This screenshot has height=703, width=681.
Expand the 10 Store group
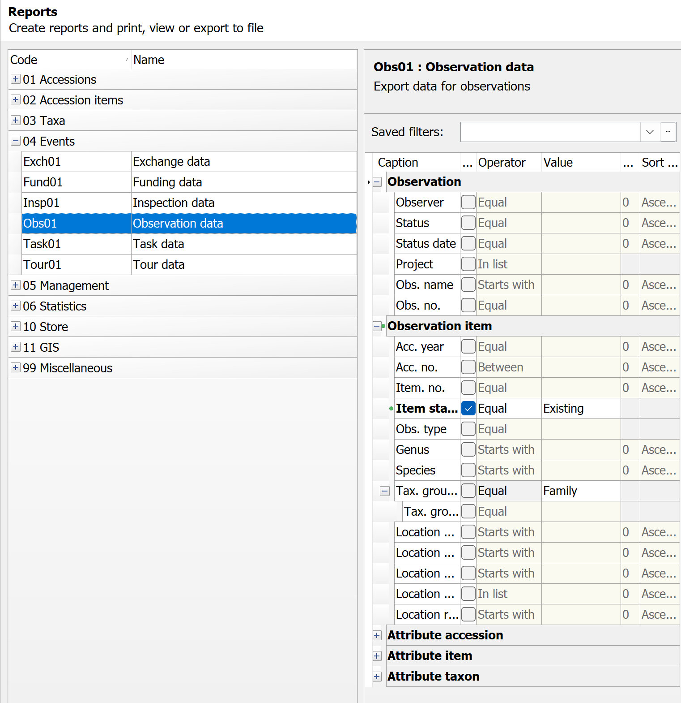(16, 327)
